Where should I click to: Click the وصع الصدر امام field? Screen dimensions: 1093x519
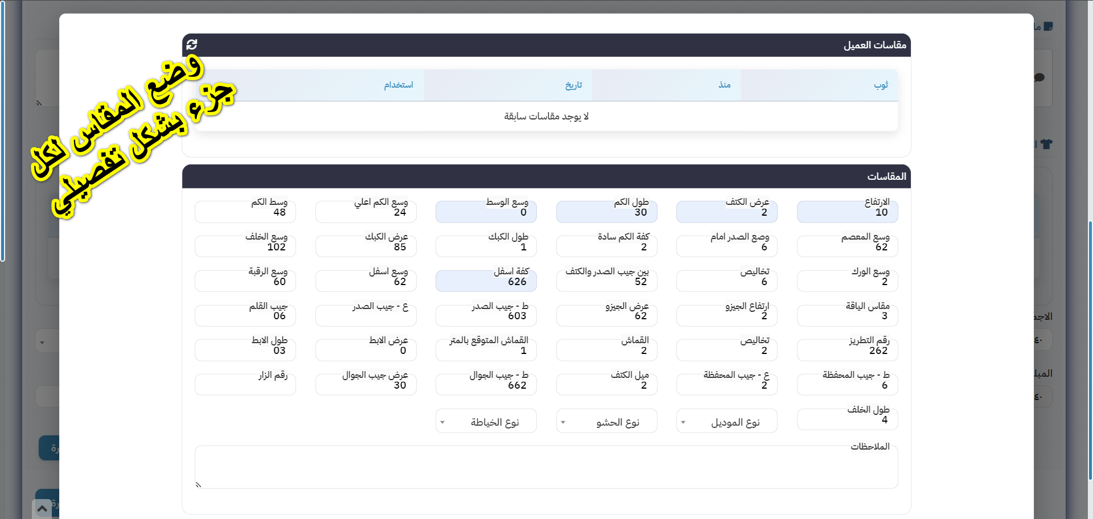(727, 246)
